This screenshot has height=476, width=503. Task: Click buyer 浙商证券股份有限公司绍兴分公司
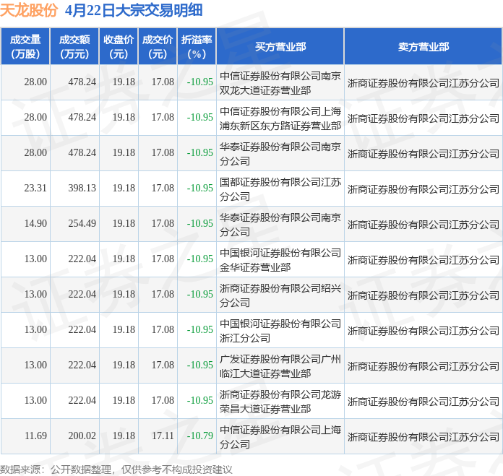tap(280, 295)
